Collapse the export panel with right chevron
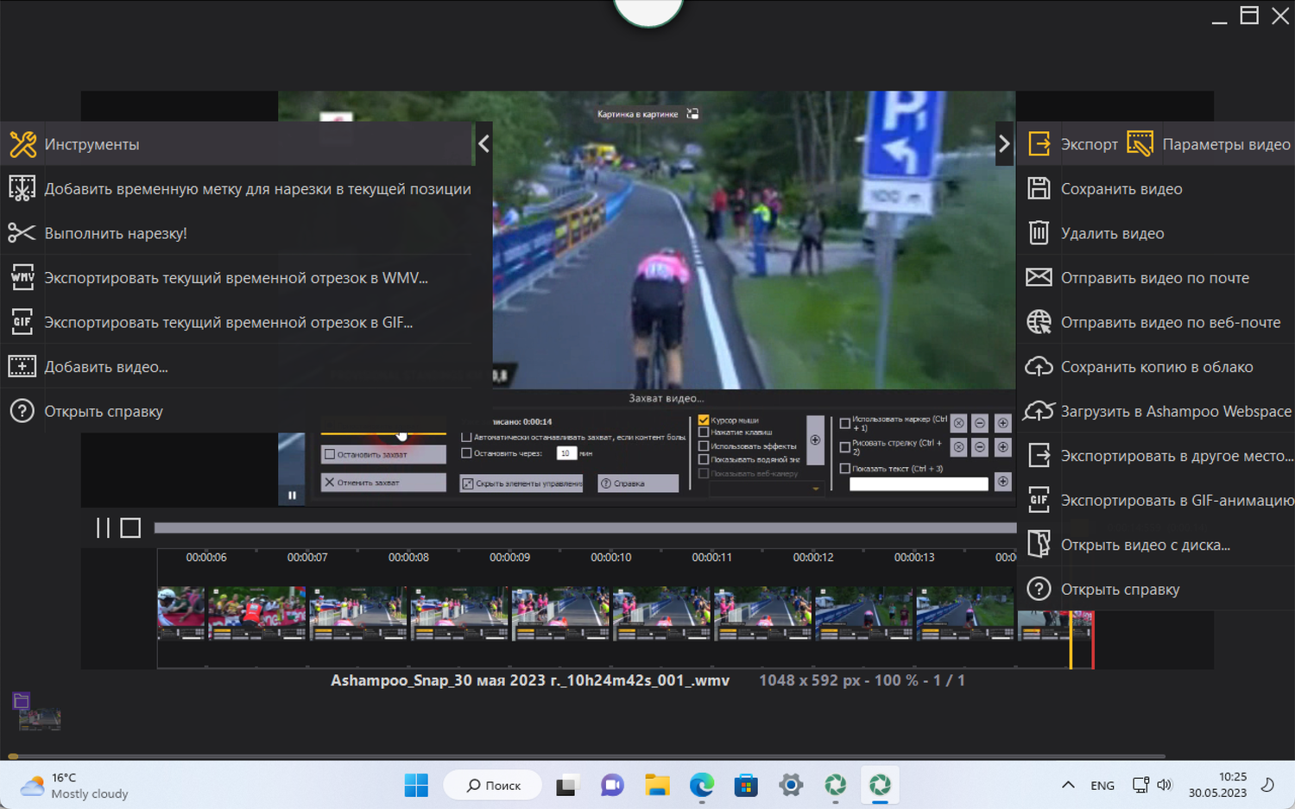Viewport: 1295px width, 809px height. (x=1003, y=144)
